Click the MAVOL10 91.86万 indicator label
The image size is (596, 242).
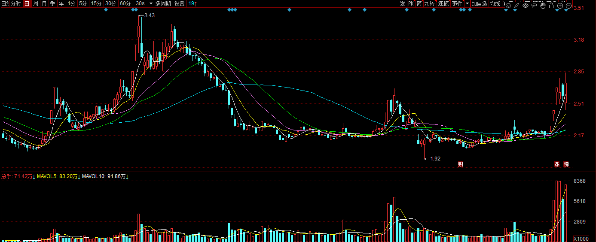tap(106, 176)
